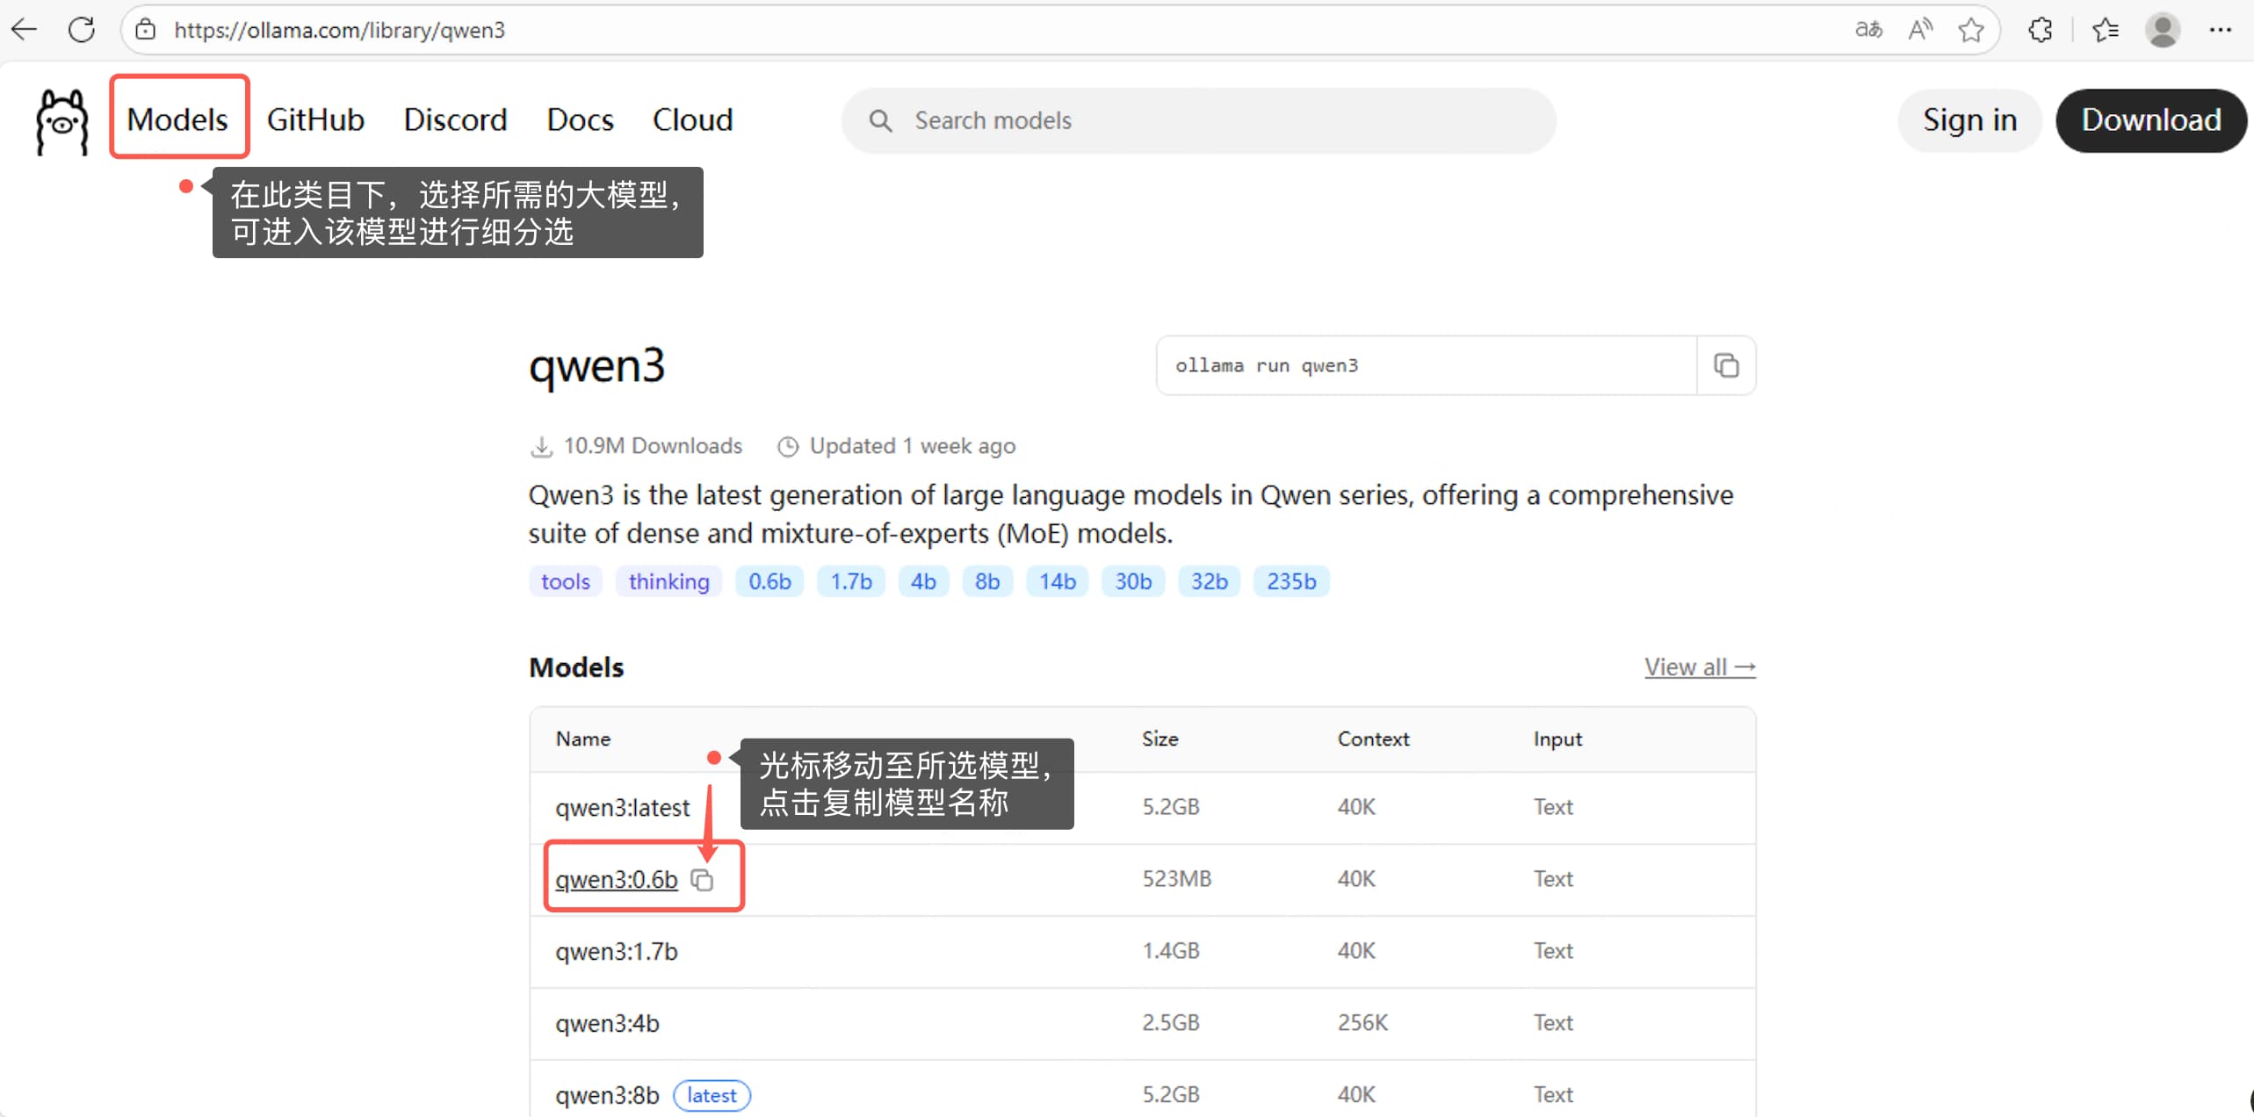Screen dimensions: 2254x1117
Task: Focus the Search models field
Action: [1198, 120]
